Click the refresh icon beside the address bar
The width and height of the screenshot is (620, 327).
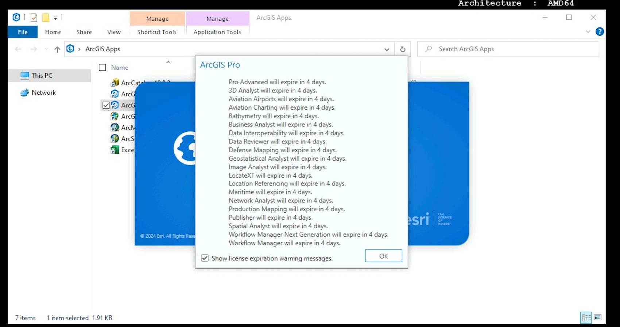[403, 49]
